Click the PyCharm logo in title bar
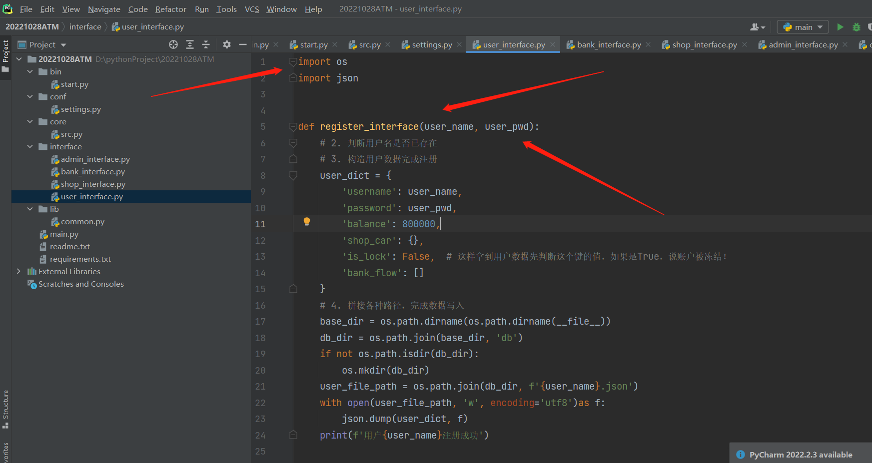Image resolution: width=872 pixels, height=463 pixels. click(x=7, y=8)
